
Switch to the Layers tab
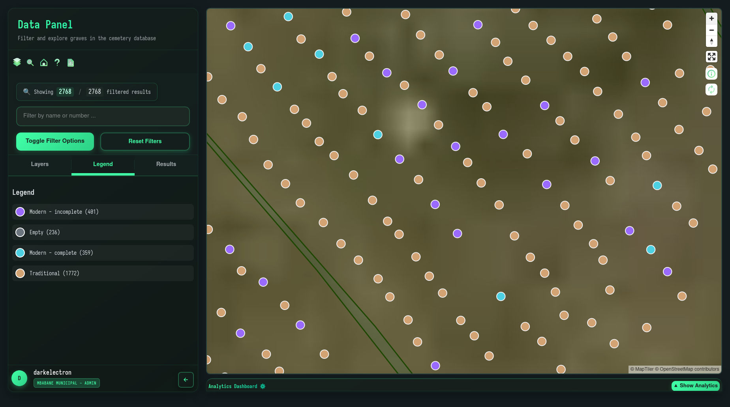pyautogui.click(x=40, y=164)
